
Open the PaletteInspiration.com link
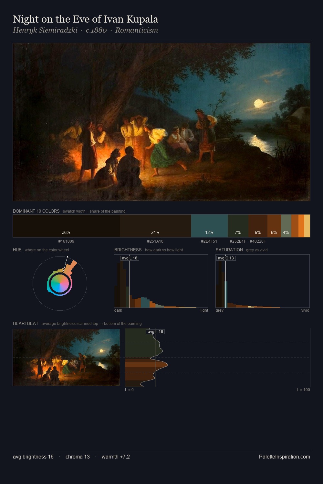pos(285,457)
